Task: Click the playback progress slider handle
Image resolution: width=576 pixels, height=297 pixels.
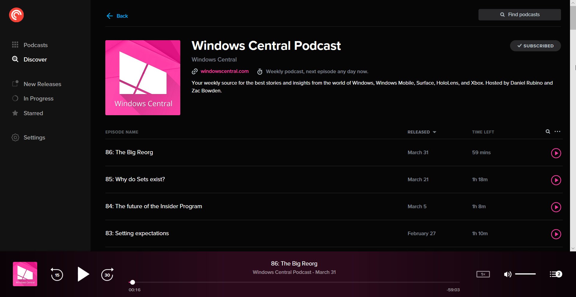Action: pyautogui.click(x=133, y=282)
